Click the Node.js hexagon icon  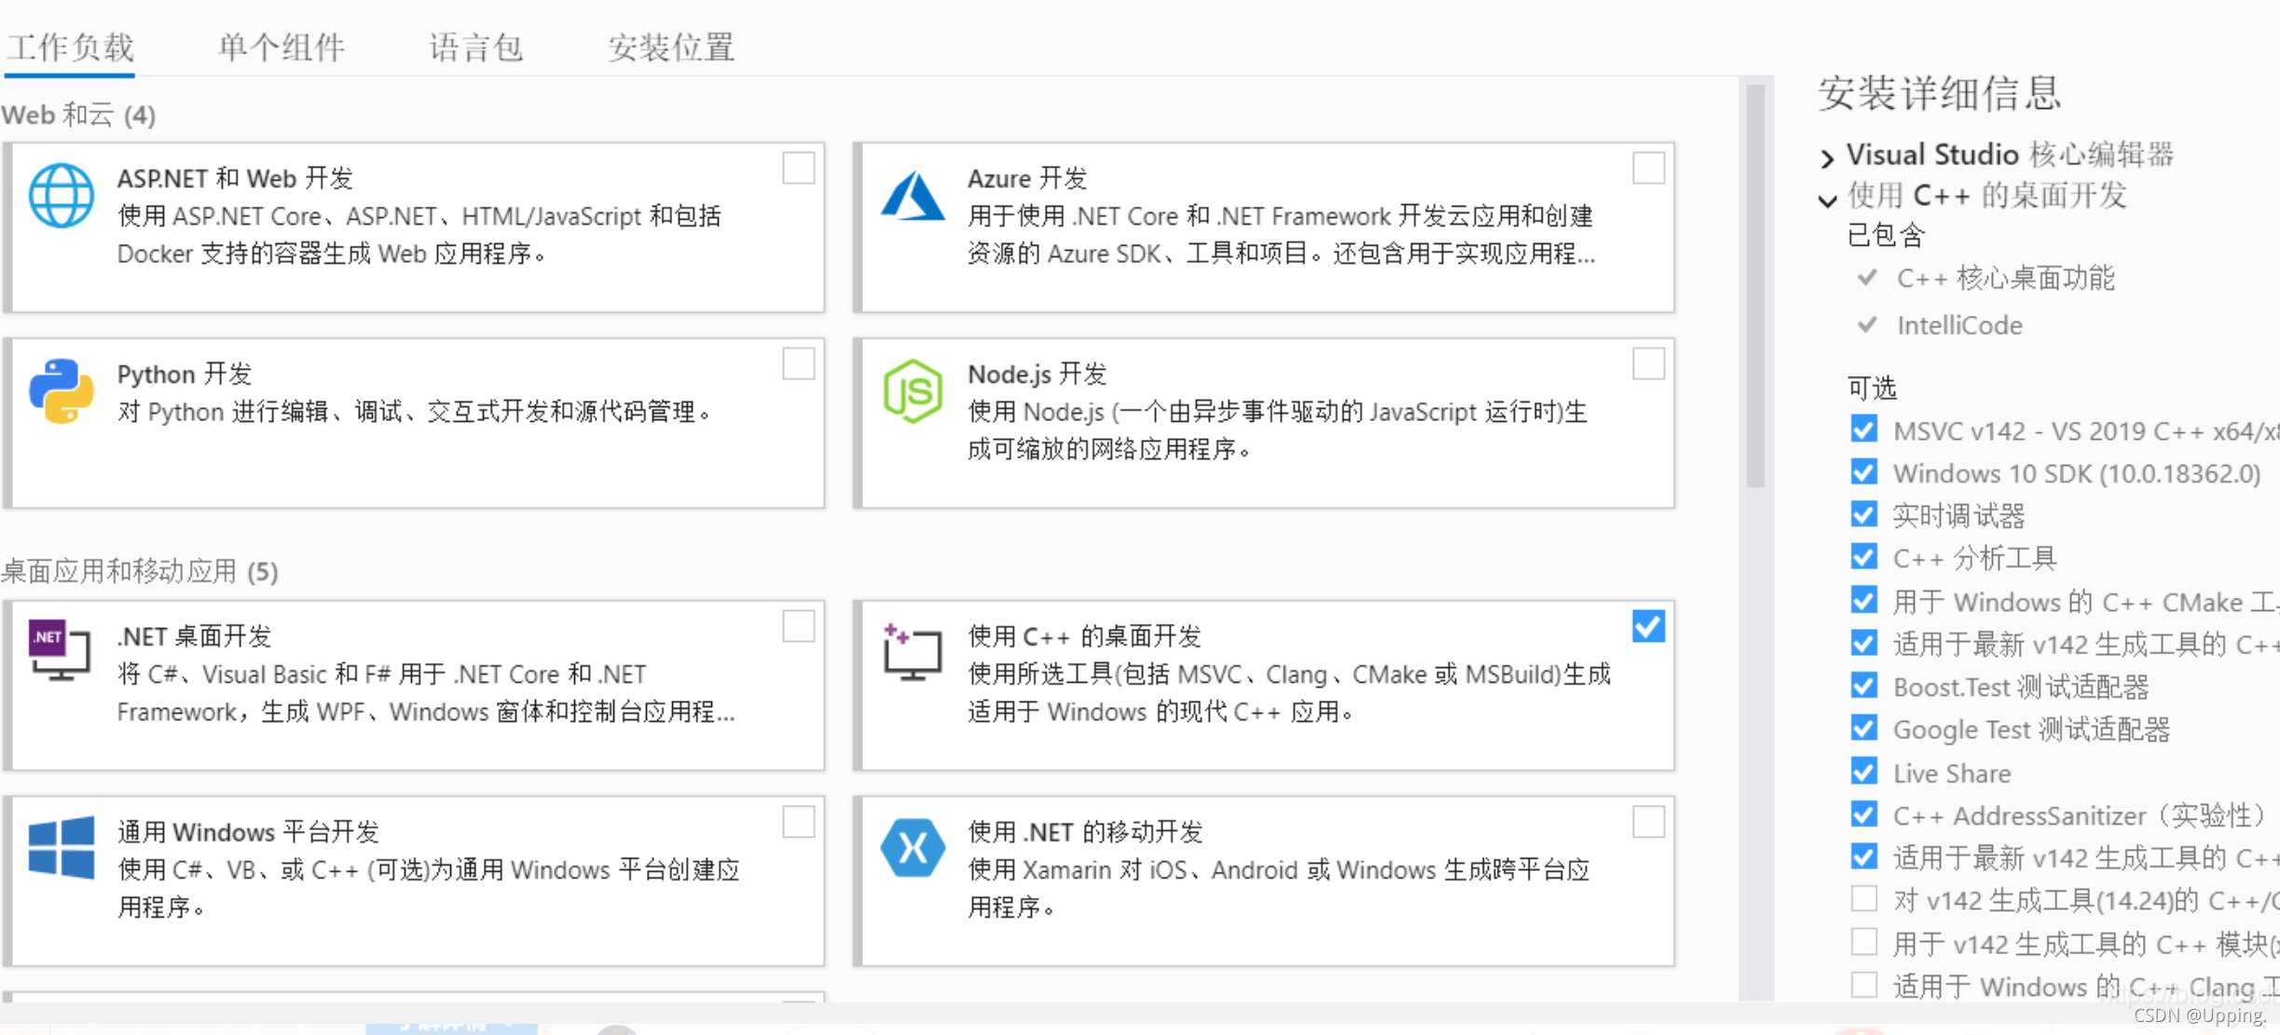tap(913, 391)
